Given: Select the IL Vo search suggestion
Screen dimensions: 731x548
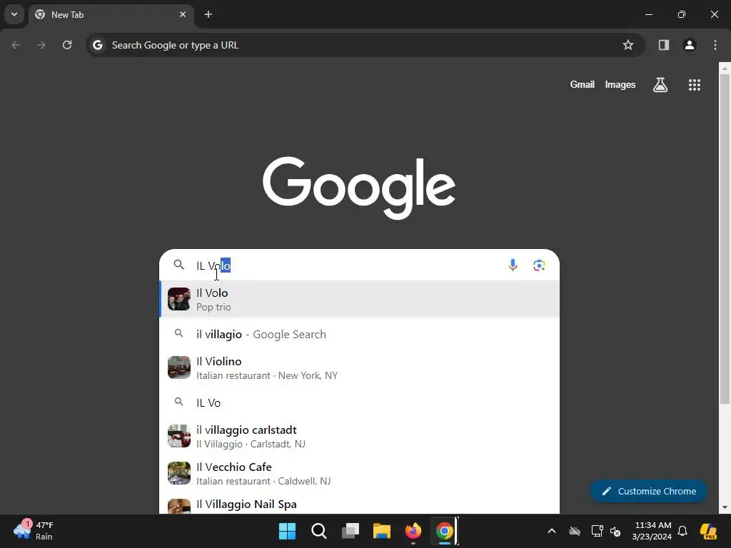Looking at the screenshot, I should [359, 402].
